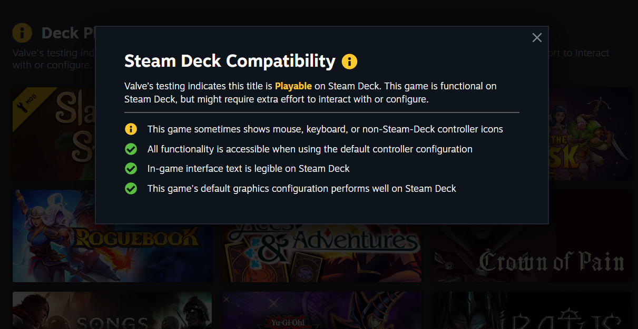Click the yellow info icon on controller icons row

[131, 129]
